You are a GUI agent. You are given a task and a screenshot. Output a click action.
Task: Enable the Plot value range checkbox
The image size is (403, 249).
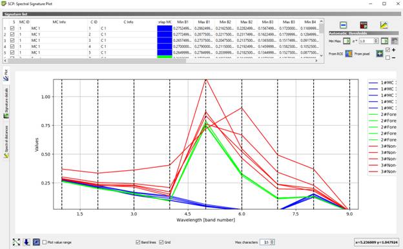coord(44,242)
